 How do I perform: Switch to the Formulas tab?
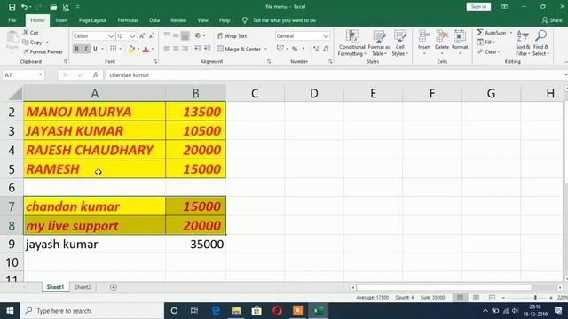click(128, 20)
